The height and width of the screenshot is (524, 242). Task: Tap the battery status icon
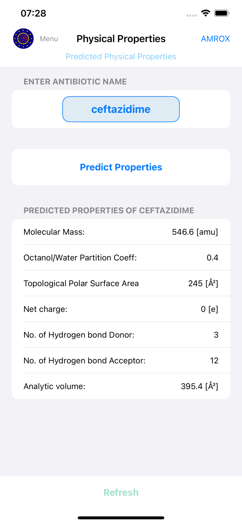coord(222,13)
